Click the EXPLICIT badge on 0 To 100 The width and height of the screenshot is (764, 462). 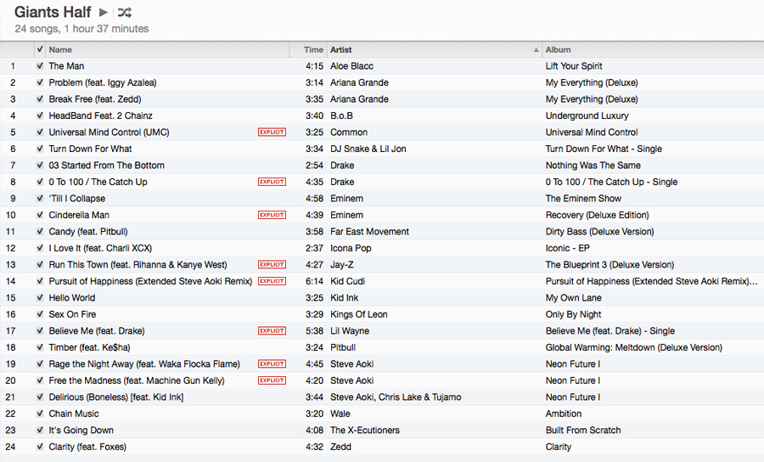pyautogui.click(x=272, y=182)
